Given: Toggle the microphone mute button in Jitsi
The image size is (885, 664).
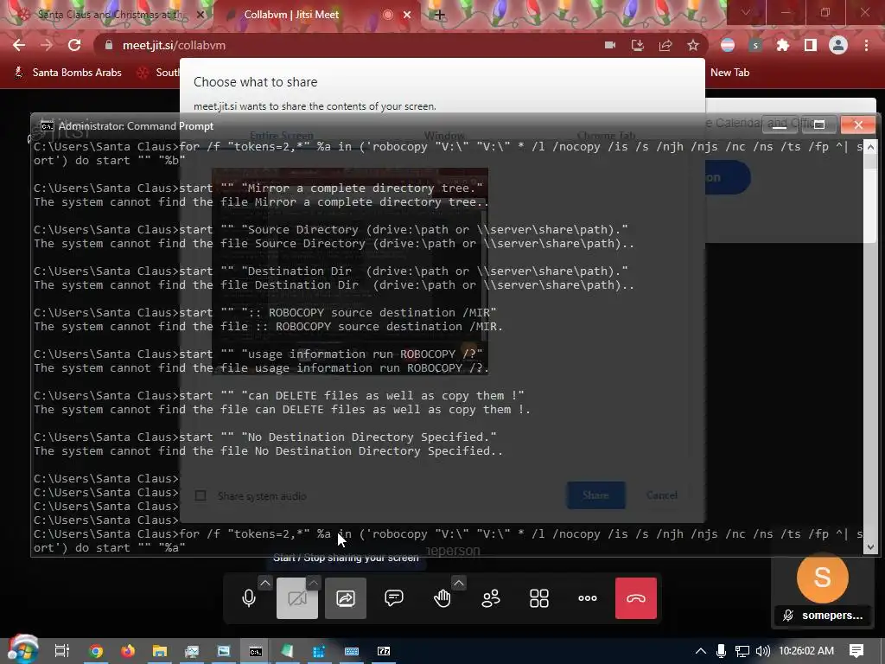Looking at the screenshot, I should click(249, 598).
